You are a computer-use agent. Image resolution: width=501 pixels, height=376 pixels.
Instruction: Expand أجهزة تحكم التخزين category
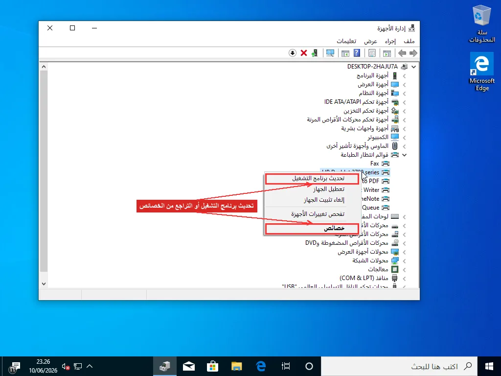point(404,111)
